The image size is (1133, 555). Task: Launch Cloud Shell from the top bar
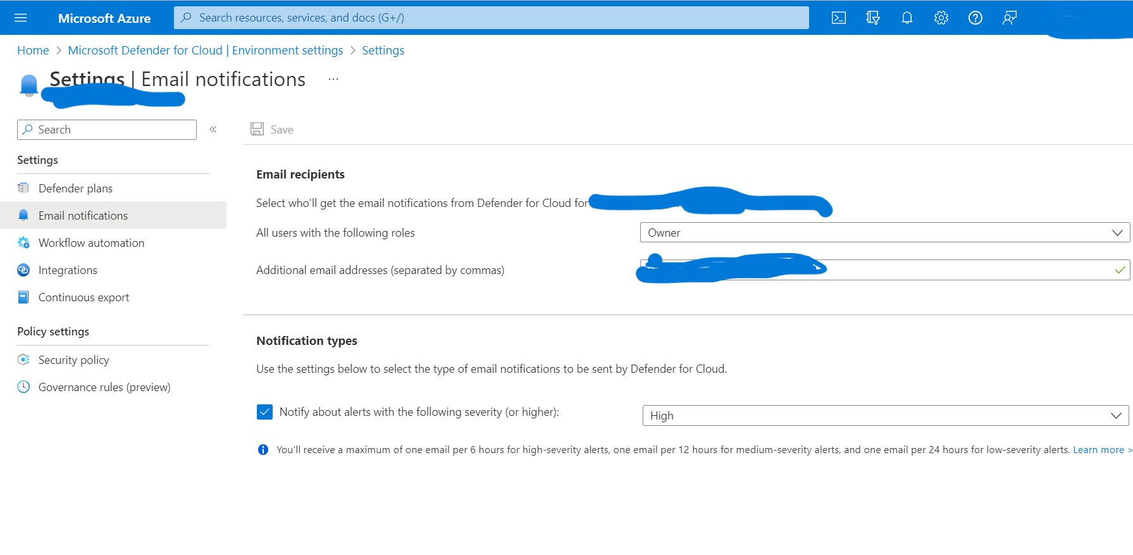point(839,18)
